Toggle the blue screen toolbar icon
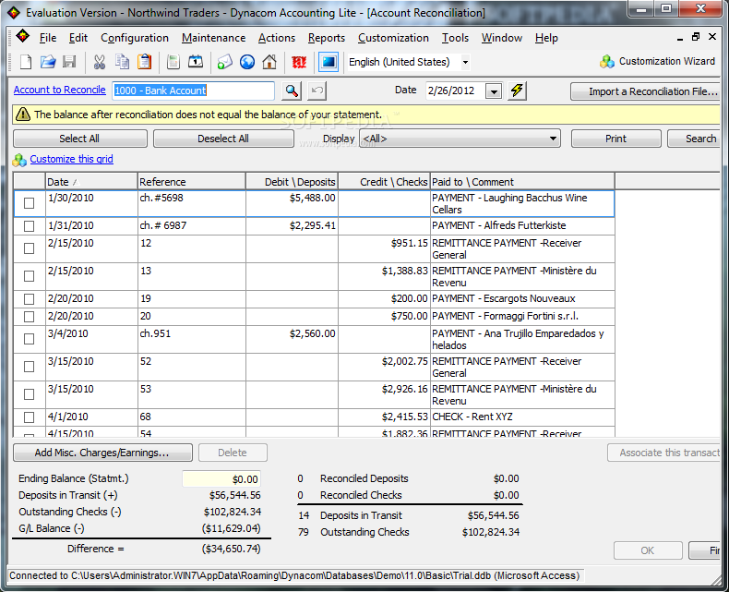This screenshot has width=729, height=592. point(329,62)
